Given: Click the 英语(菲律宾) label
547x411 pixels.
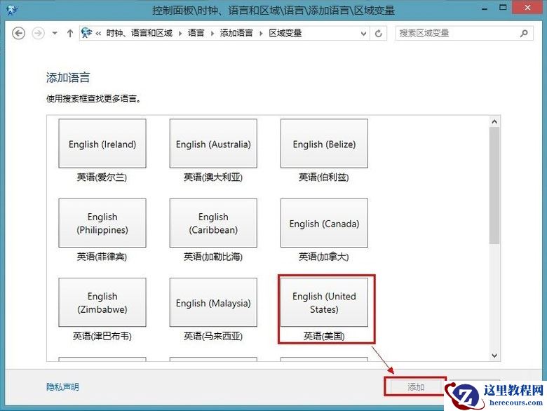Looking at the screenshot, I should pos(102,257).
